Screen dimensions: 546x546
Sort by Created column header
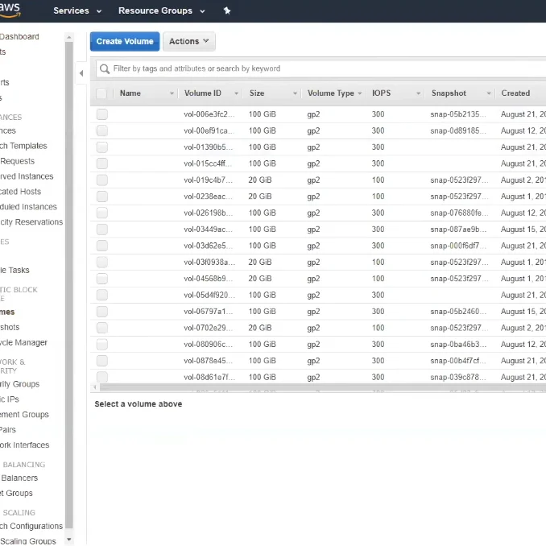[x=515, y=93]
